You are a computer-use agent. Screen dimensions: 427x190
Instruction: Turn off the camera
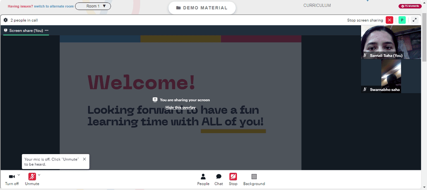click(12, 180)
